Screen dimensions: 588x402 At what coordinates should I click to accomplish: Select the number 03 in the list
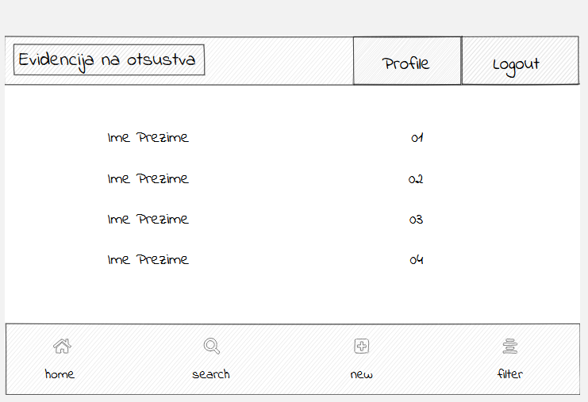(x=416, y=220)
